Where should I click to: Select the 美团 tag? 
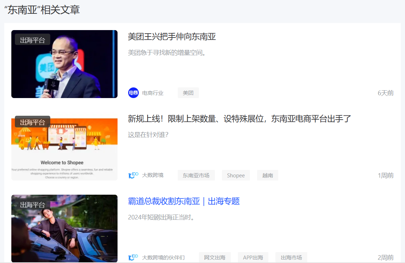tap(188, 93)
